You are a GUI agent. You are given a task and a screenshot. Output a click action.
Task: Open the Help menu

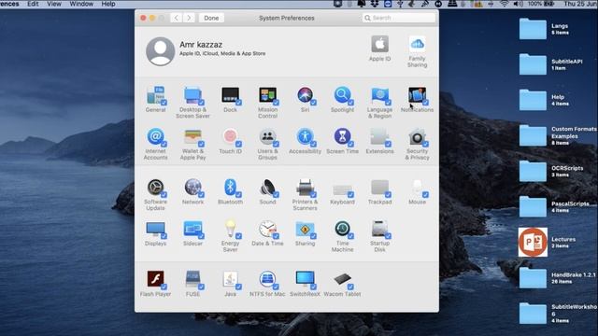point(108,4)
